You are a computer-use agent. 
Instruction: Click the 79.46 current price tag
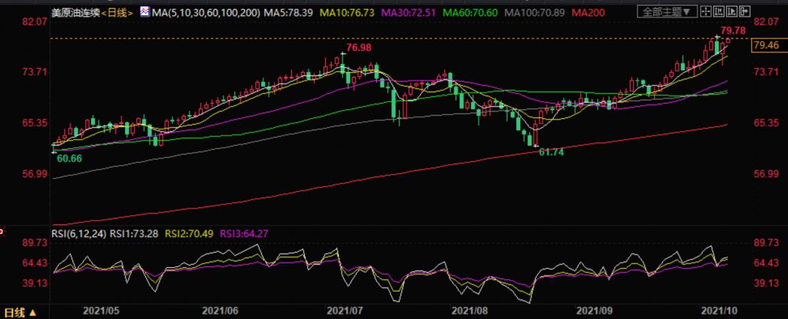pos(766,45)
